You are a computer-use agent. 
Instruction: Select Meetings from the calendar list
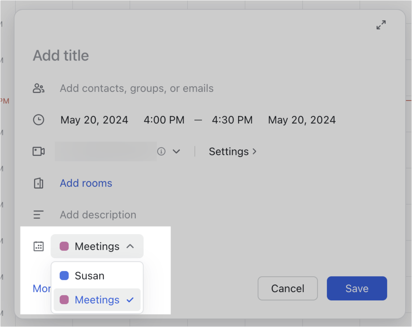tap(97, 300)
